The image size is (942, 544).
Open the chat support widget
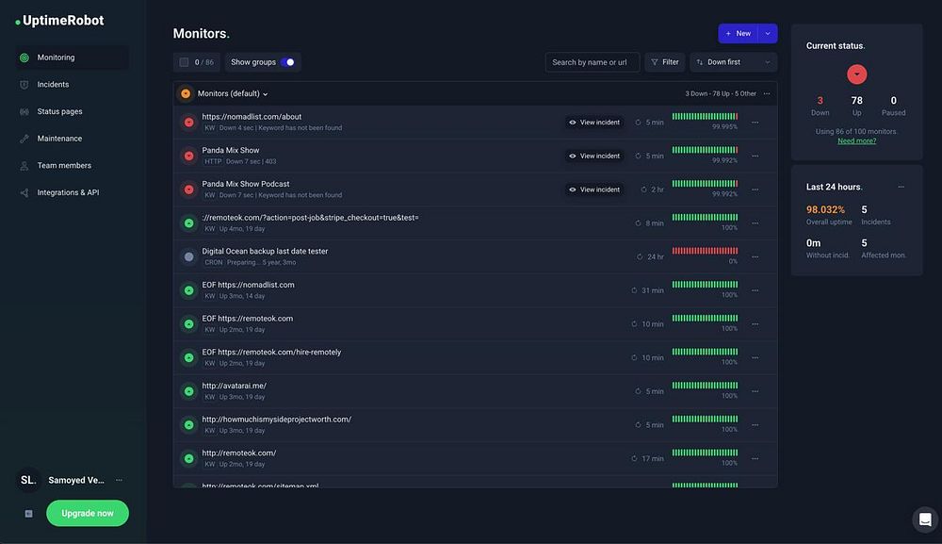925,519
